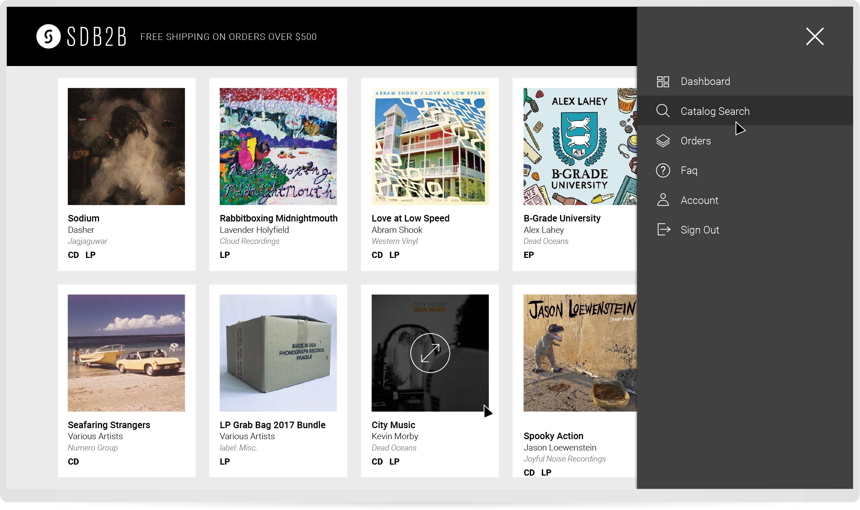The image size is (860, 510).
Task: Open the Spooky Action dinosaur cover
Action: point(580,353)
